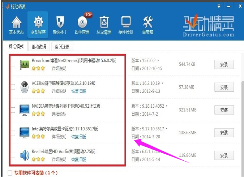The width and height of the screenshot is (244, 177).
Task: Expand version dropdown 16.2.10.19
Action: (162, 83)
